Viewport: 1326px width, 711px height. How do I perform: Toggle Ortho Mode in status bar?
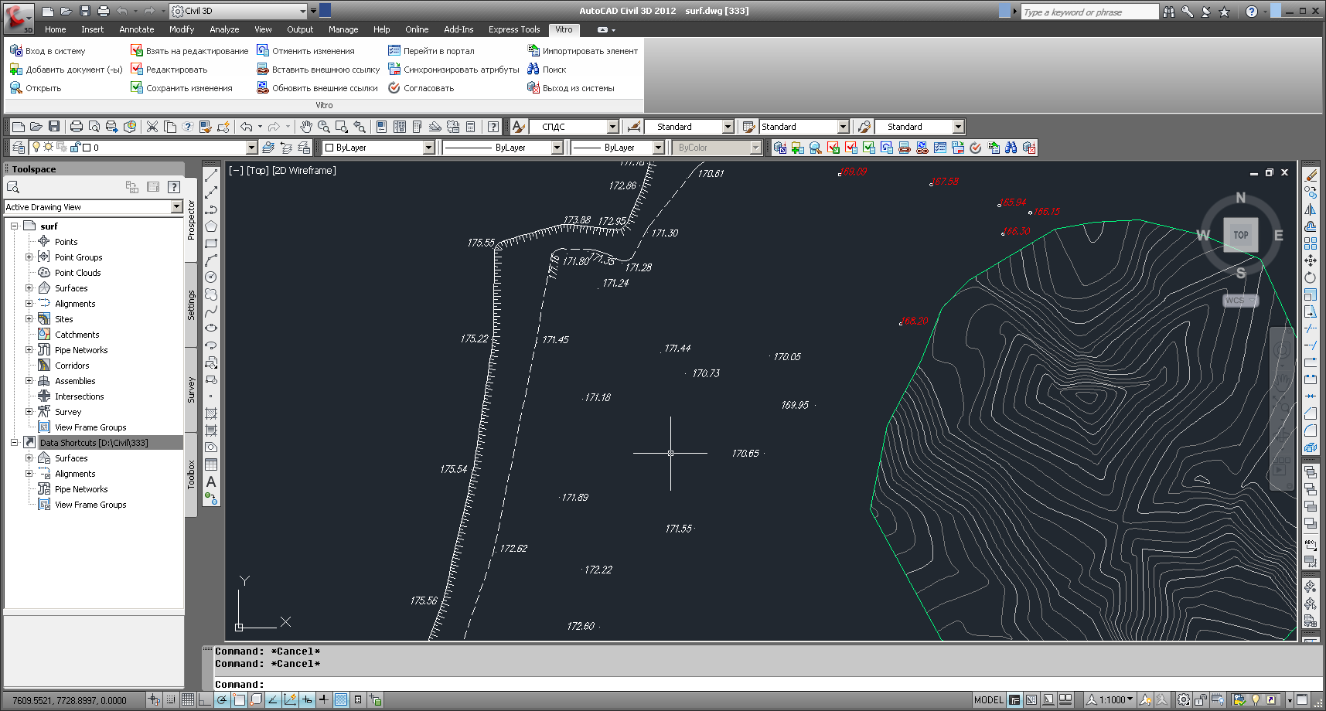(205, 700)
